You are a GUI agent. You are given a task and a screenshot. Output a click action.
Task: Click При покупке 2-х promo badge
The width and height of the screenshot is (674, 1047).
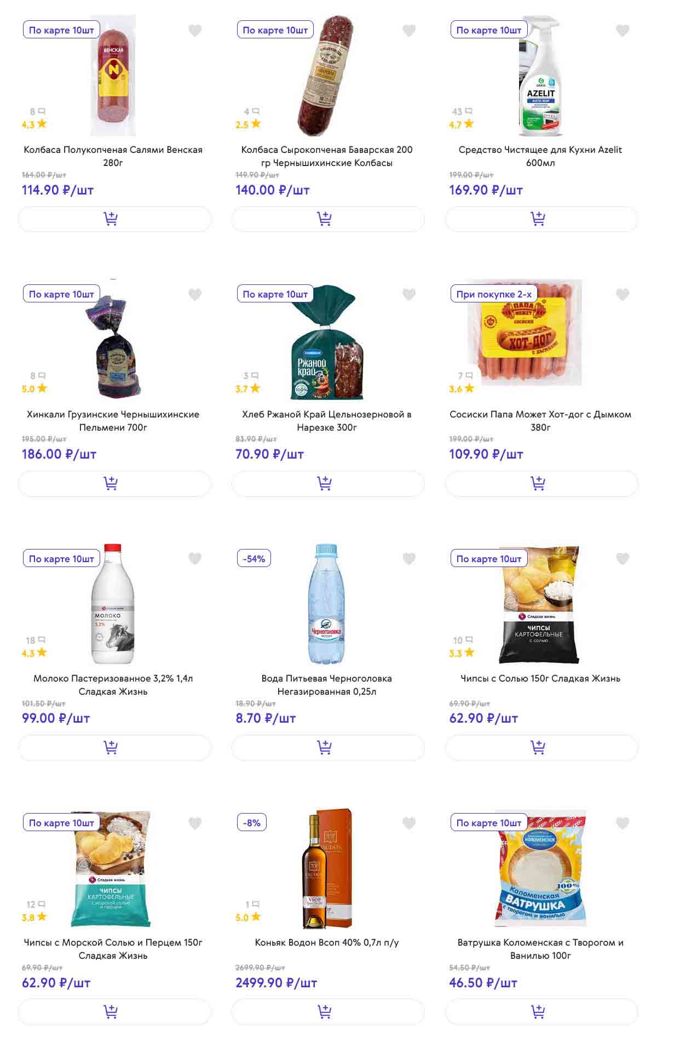pyautogui.click(x=494, y=294)
